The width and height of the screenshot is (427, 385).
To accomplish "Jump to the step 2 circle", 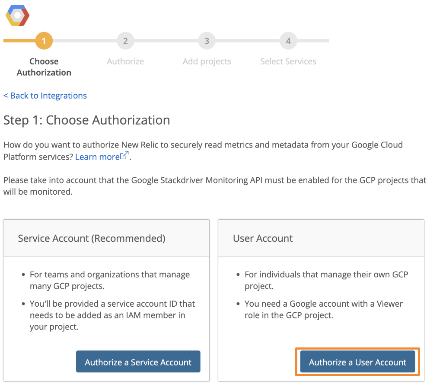I will coord(125,41).
